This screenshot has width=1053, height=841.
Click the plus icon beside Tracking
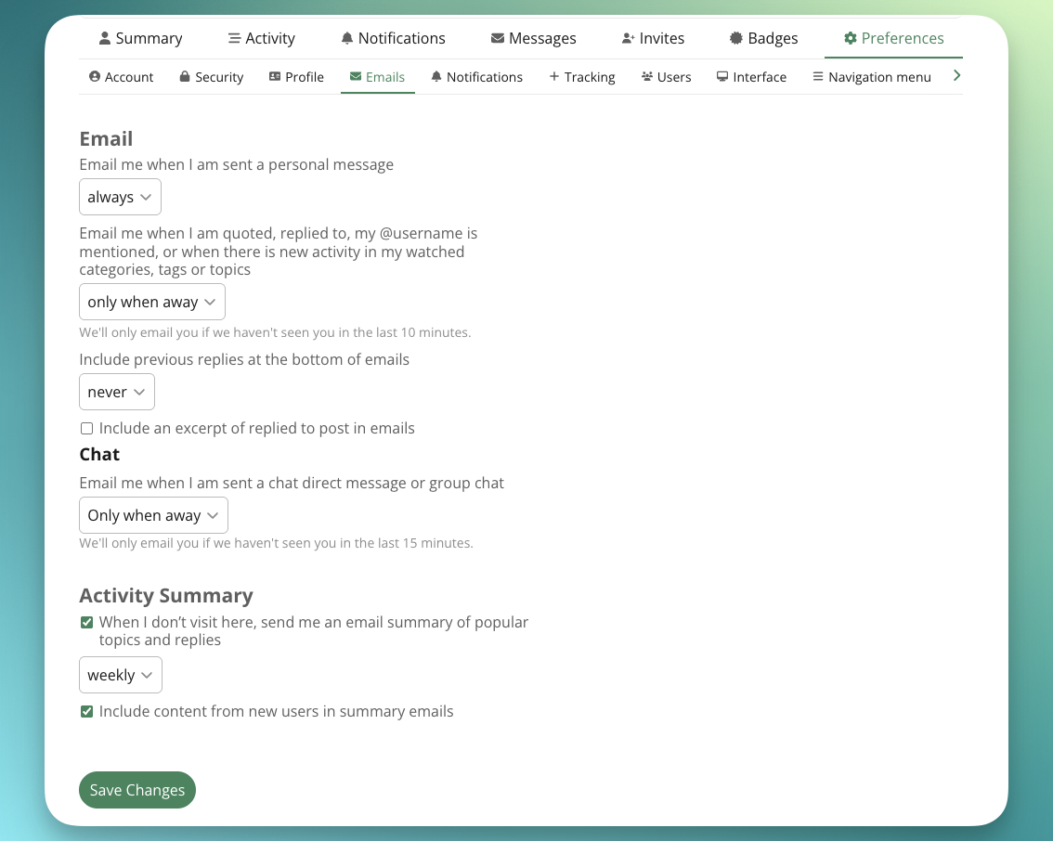tap(554, 76)
